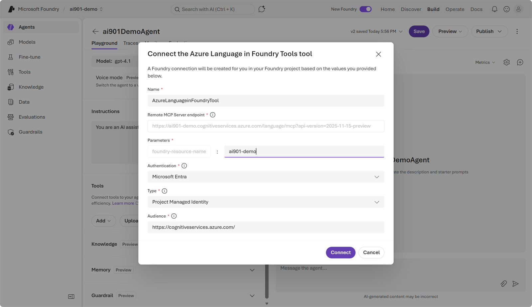The height and width of the screenshot is (307, 532).
Task: Click the Connect button
Action: 340,253
